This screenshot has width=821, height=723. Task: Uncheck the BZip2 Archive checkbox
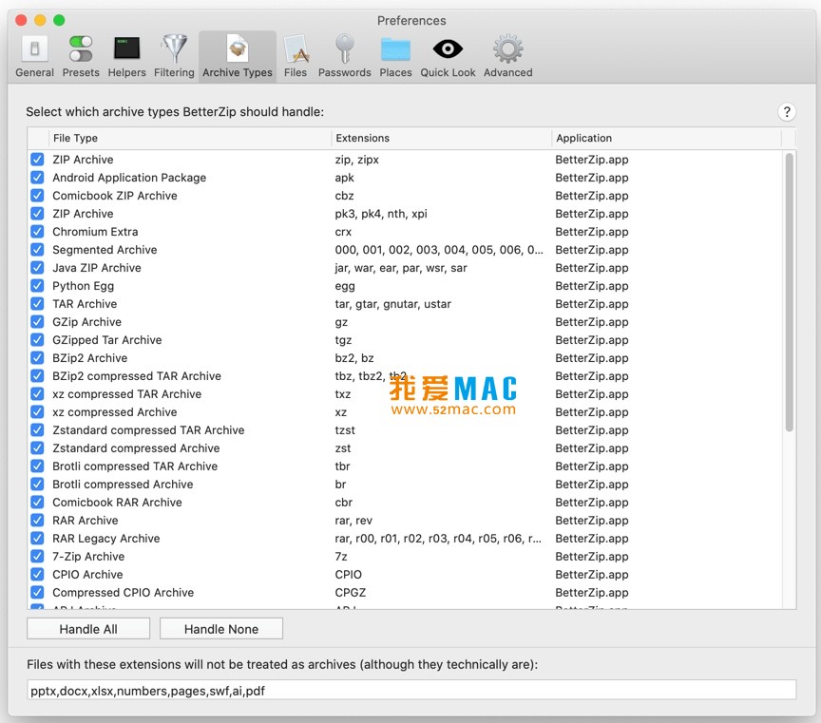click(x=37, y=358)
